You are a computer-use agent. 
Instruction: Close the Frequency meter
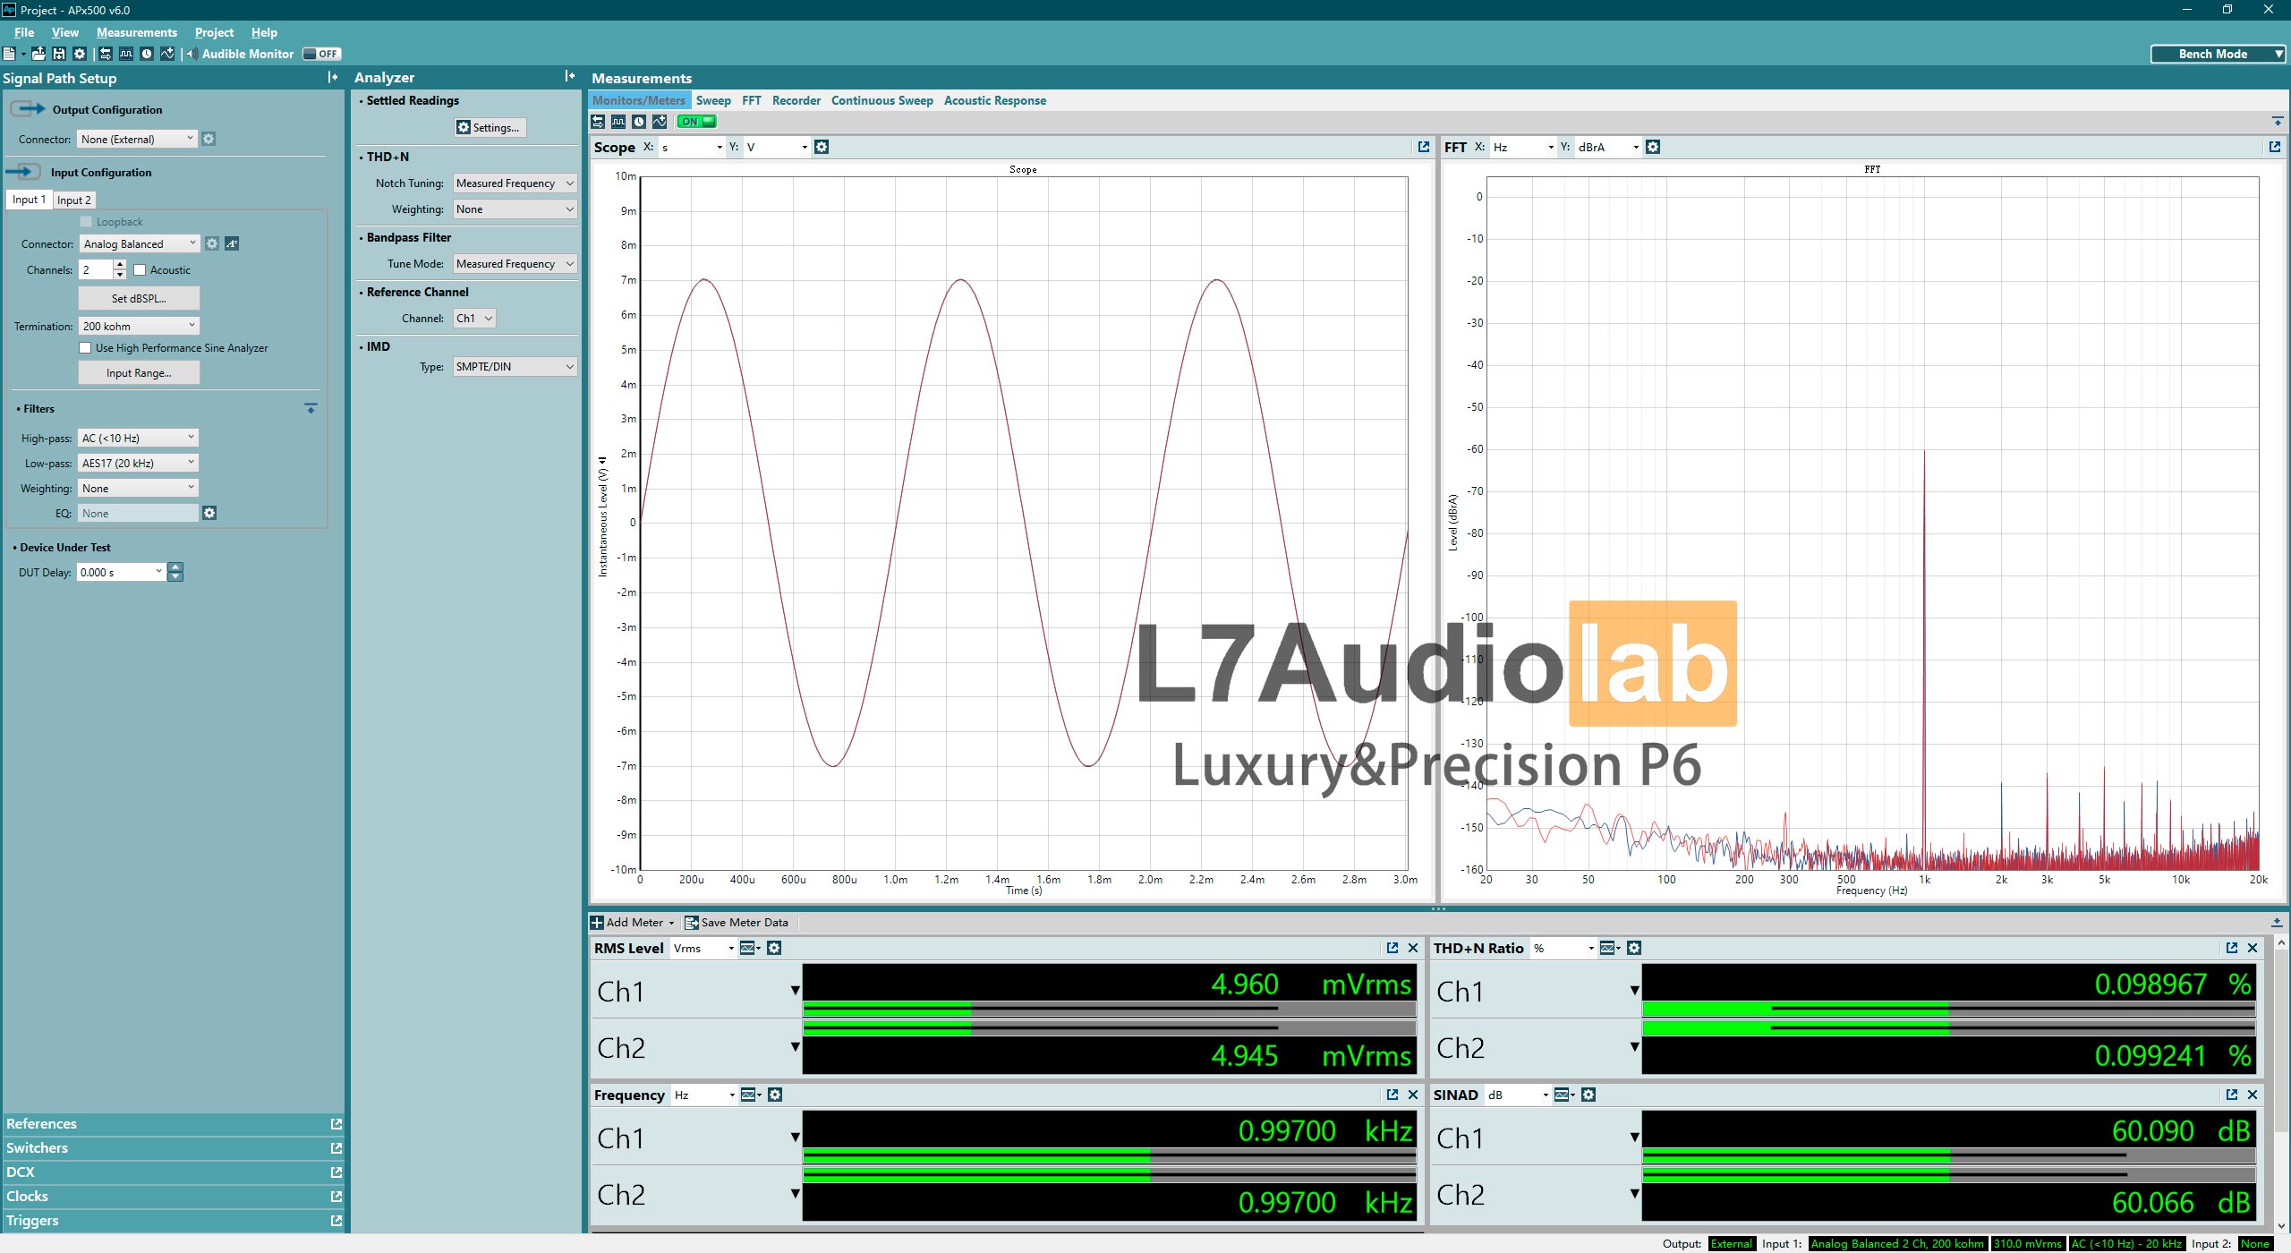tap(1413, 1095)
